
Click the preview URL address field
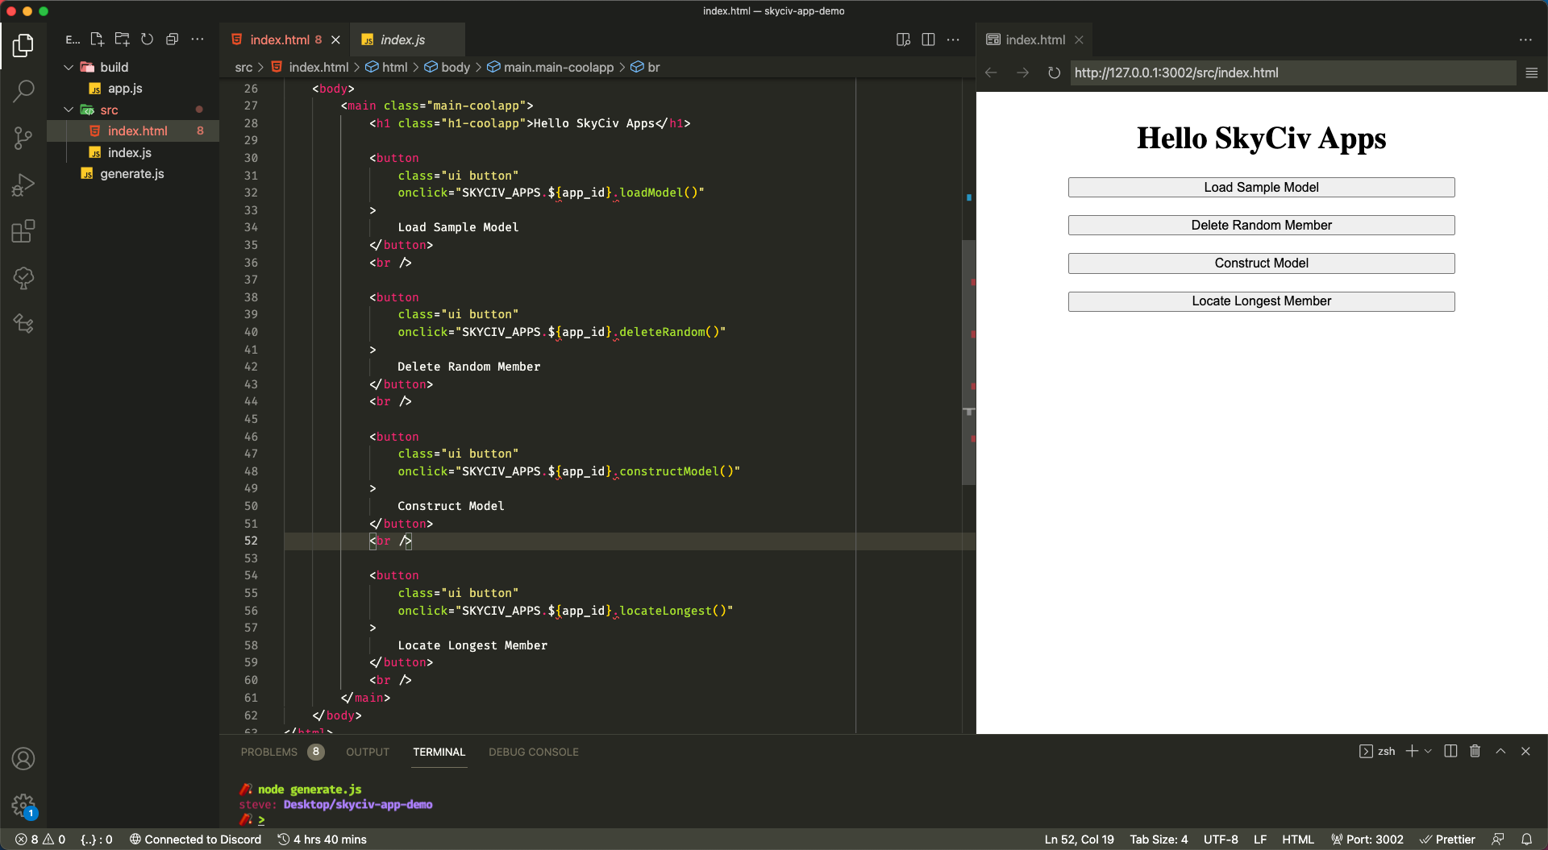[1290, 73]
